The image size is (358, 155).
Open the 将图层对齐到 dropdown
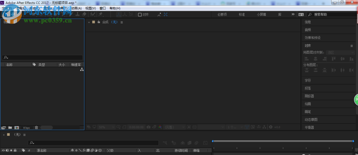[340, 52]
